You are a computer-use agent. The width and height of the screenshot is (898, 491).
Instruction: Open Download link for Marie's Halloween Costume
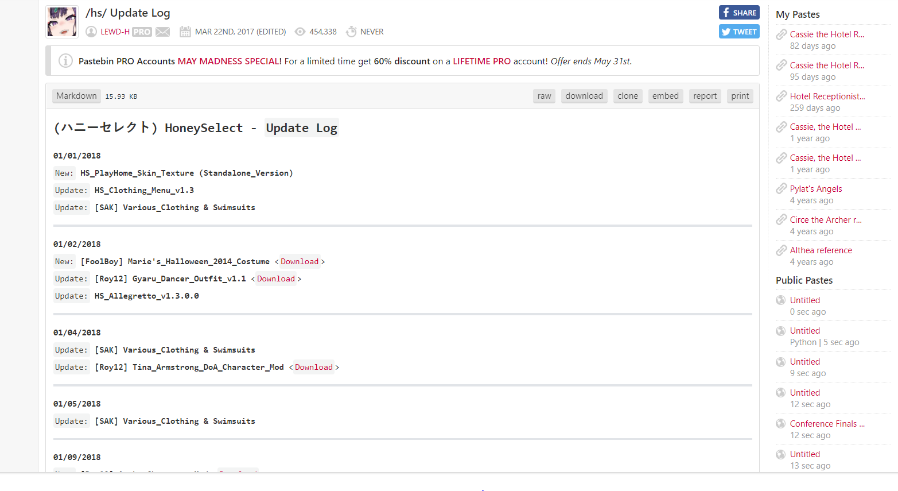tap(300, 261)
